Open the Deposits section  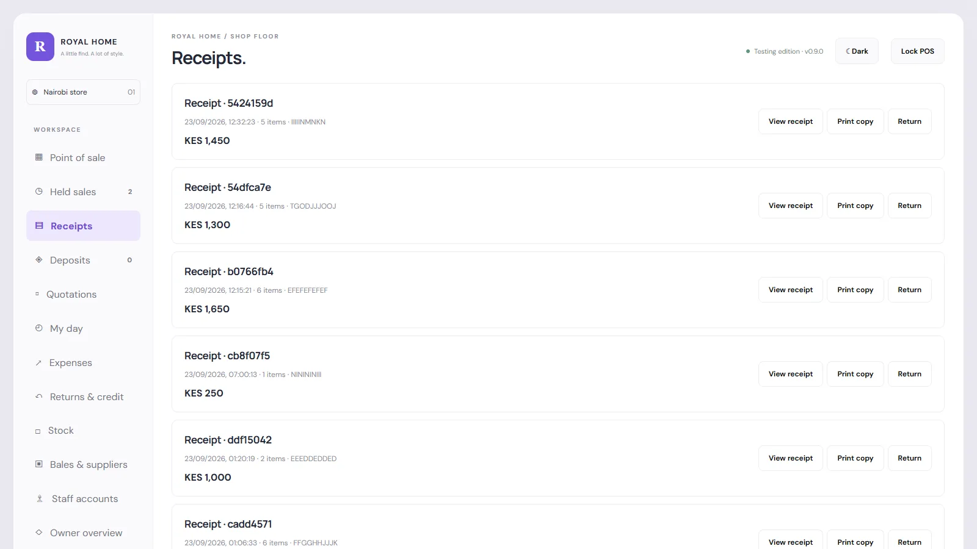(x=83, y=260)
